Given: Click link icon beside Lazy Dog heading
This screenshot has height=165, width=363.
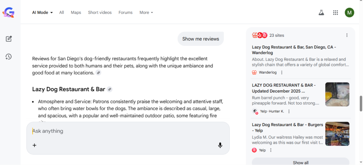Looking at the screenshot, I should (110, 89).
